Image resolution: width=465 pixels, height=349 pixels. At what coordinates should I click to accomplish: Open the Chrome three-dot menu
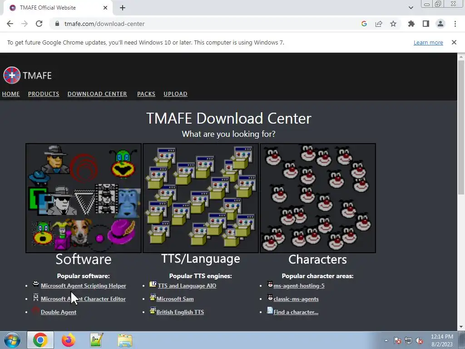click(455, 24)
